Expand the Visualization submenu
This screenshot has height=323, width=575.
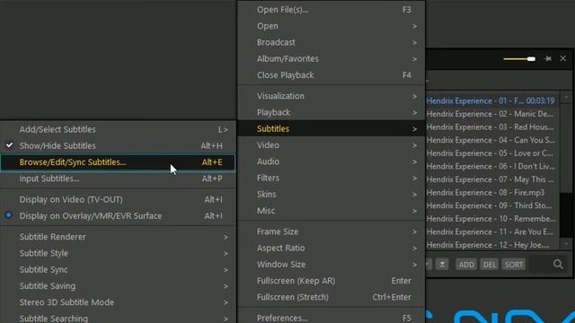coord(332,96)
